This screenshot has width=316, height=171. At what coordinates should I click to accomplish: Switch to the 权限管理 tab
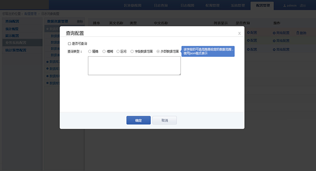[x=212, y=5]
